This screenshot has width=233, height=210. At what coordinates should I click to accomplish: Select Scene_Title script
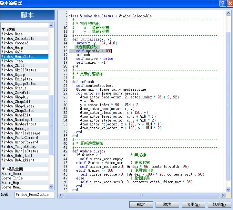click(x=25, y=178)
